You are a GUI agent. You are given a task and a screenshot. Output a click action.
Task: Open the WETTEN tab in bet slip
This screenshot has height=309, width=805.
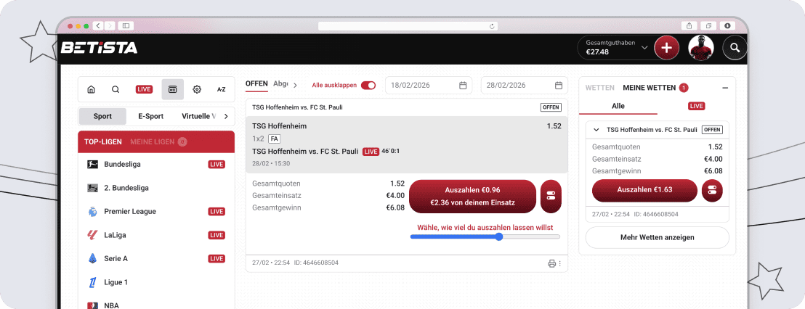(599, 88)
